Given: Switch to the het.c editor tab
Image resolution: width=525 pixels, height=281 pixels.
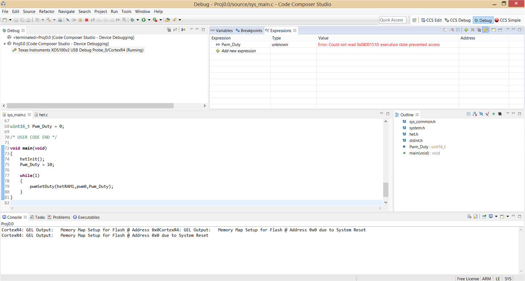Looking at the screenshot, I should click(41, 114).
